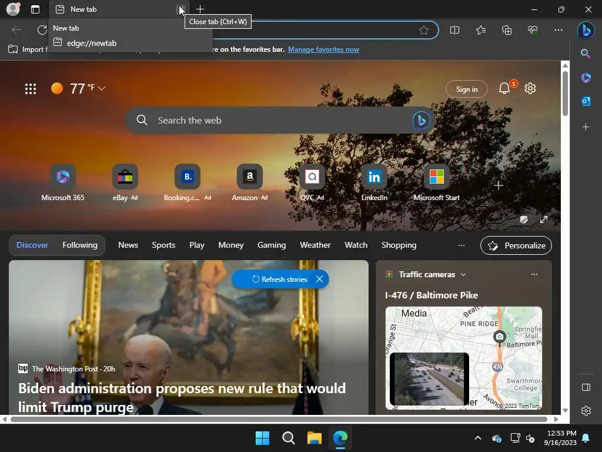Open Bing Chat in the sidebar
Screen dimensions: 602x452
tap(586, 30)
